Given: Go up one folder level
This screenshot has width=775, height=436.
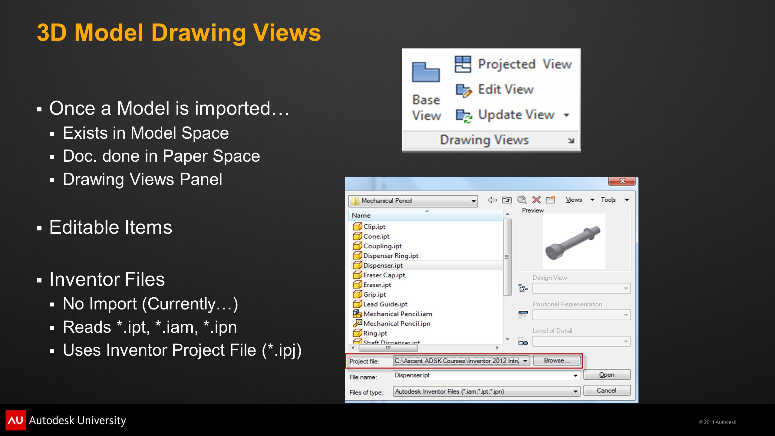Looking at the screenshot, I should coord(507,200).
